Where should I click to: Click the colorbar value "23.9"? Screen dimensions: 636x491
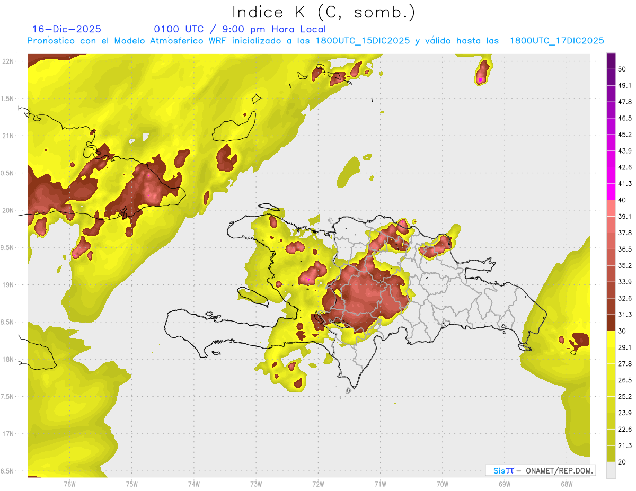click(625, 413)
